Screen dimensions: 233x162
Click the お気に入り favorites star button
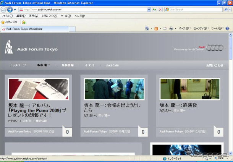click(x=9, y=22)
